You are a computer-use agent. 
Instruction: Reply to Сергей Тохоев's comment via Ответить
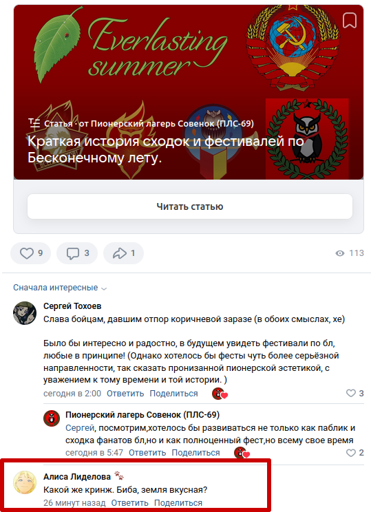[125, 394]
